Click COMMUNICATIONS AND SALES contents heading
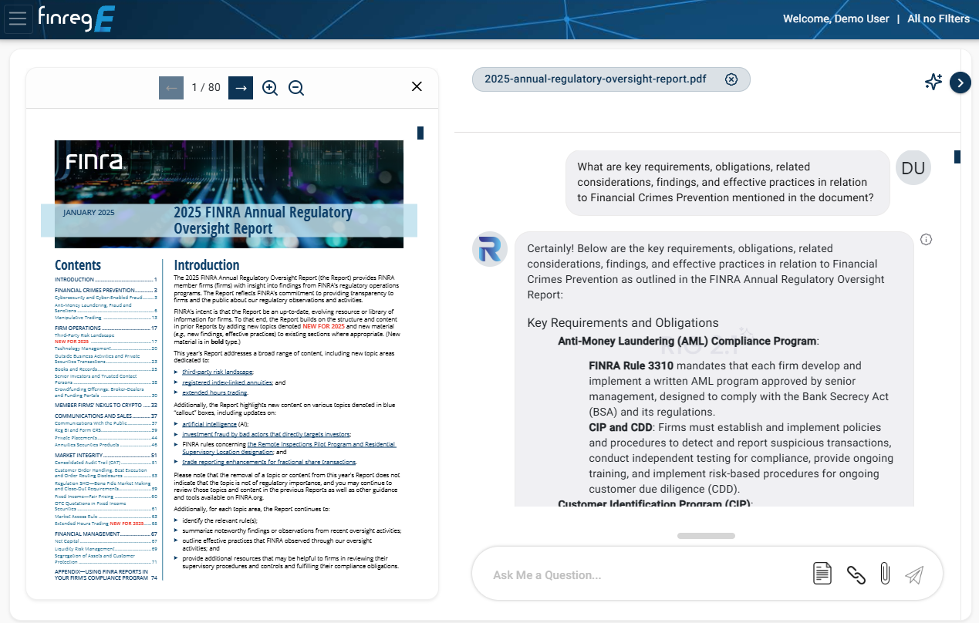 106,416
